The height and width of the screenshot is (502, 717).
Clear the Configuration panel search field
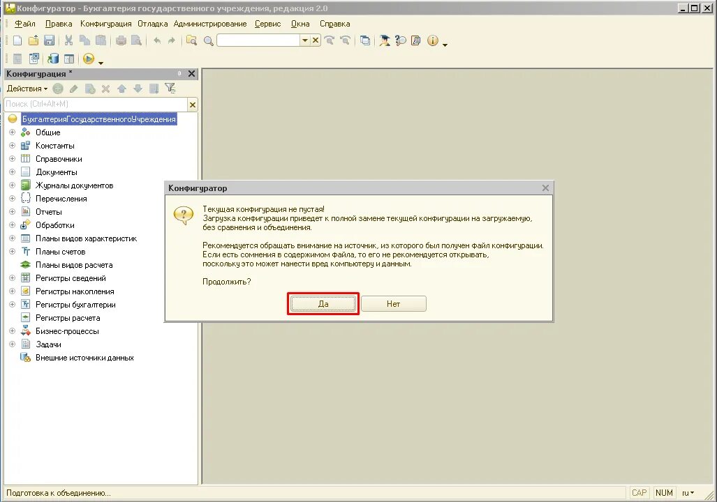pos(193,105)
